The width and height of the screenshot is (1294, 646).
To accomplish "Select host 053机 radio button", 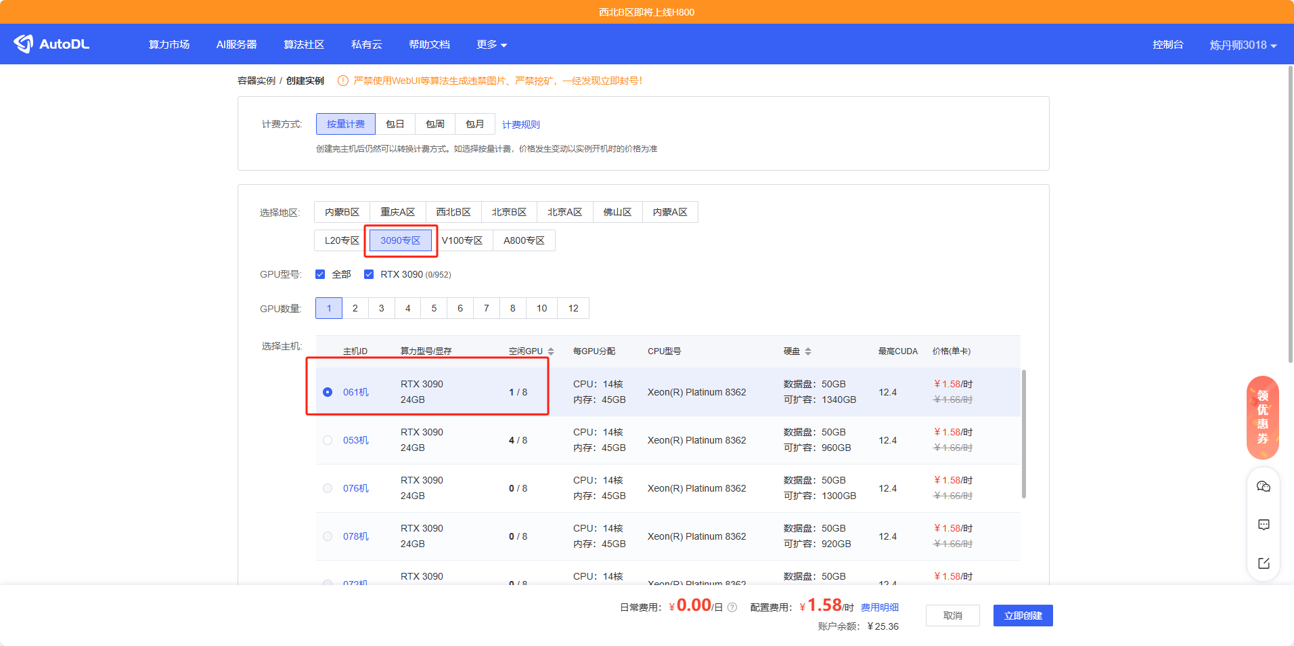I will coord(328,440).
